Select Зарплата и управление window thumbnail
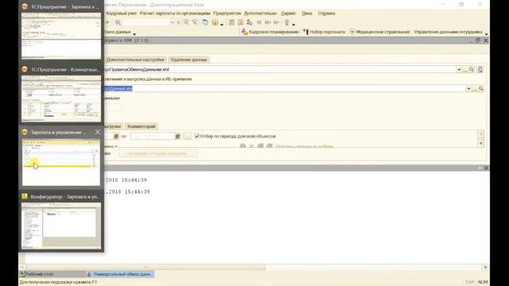Viewport: 509px width, 286px height. 61,158
